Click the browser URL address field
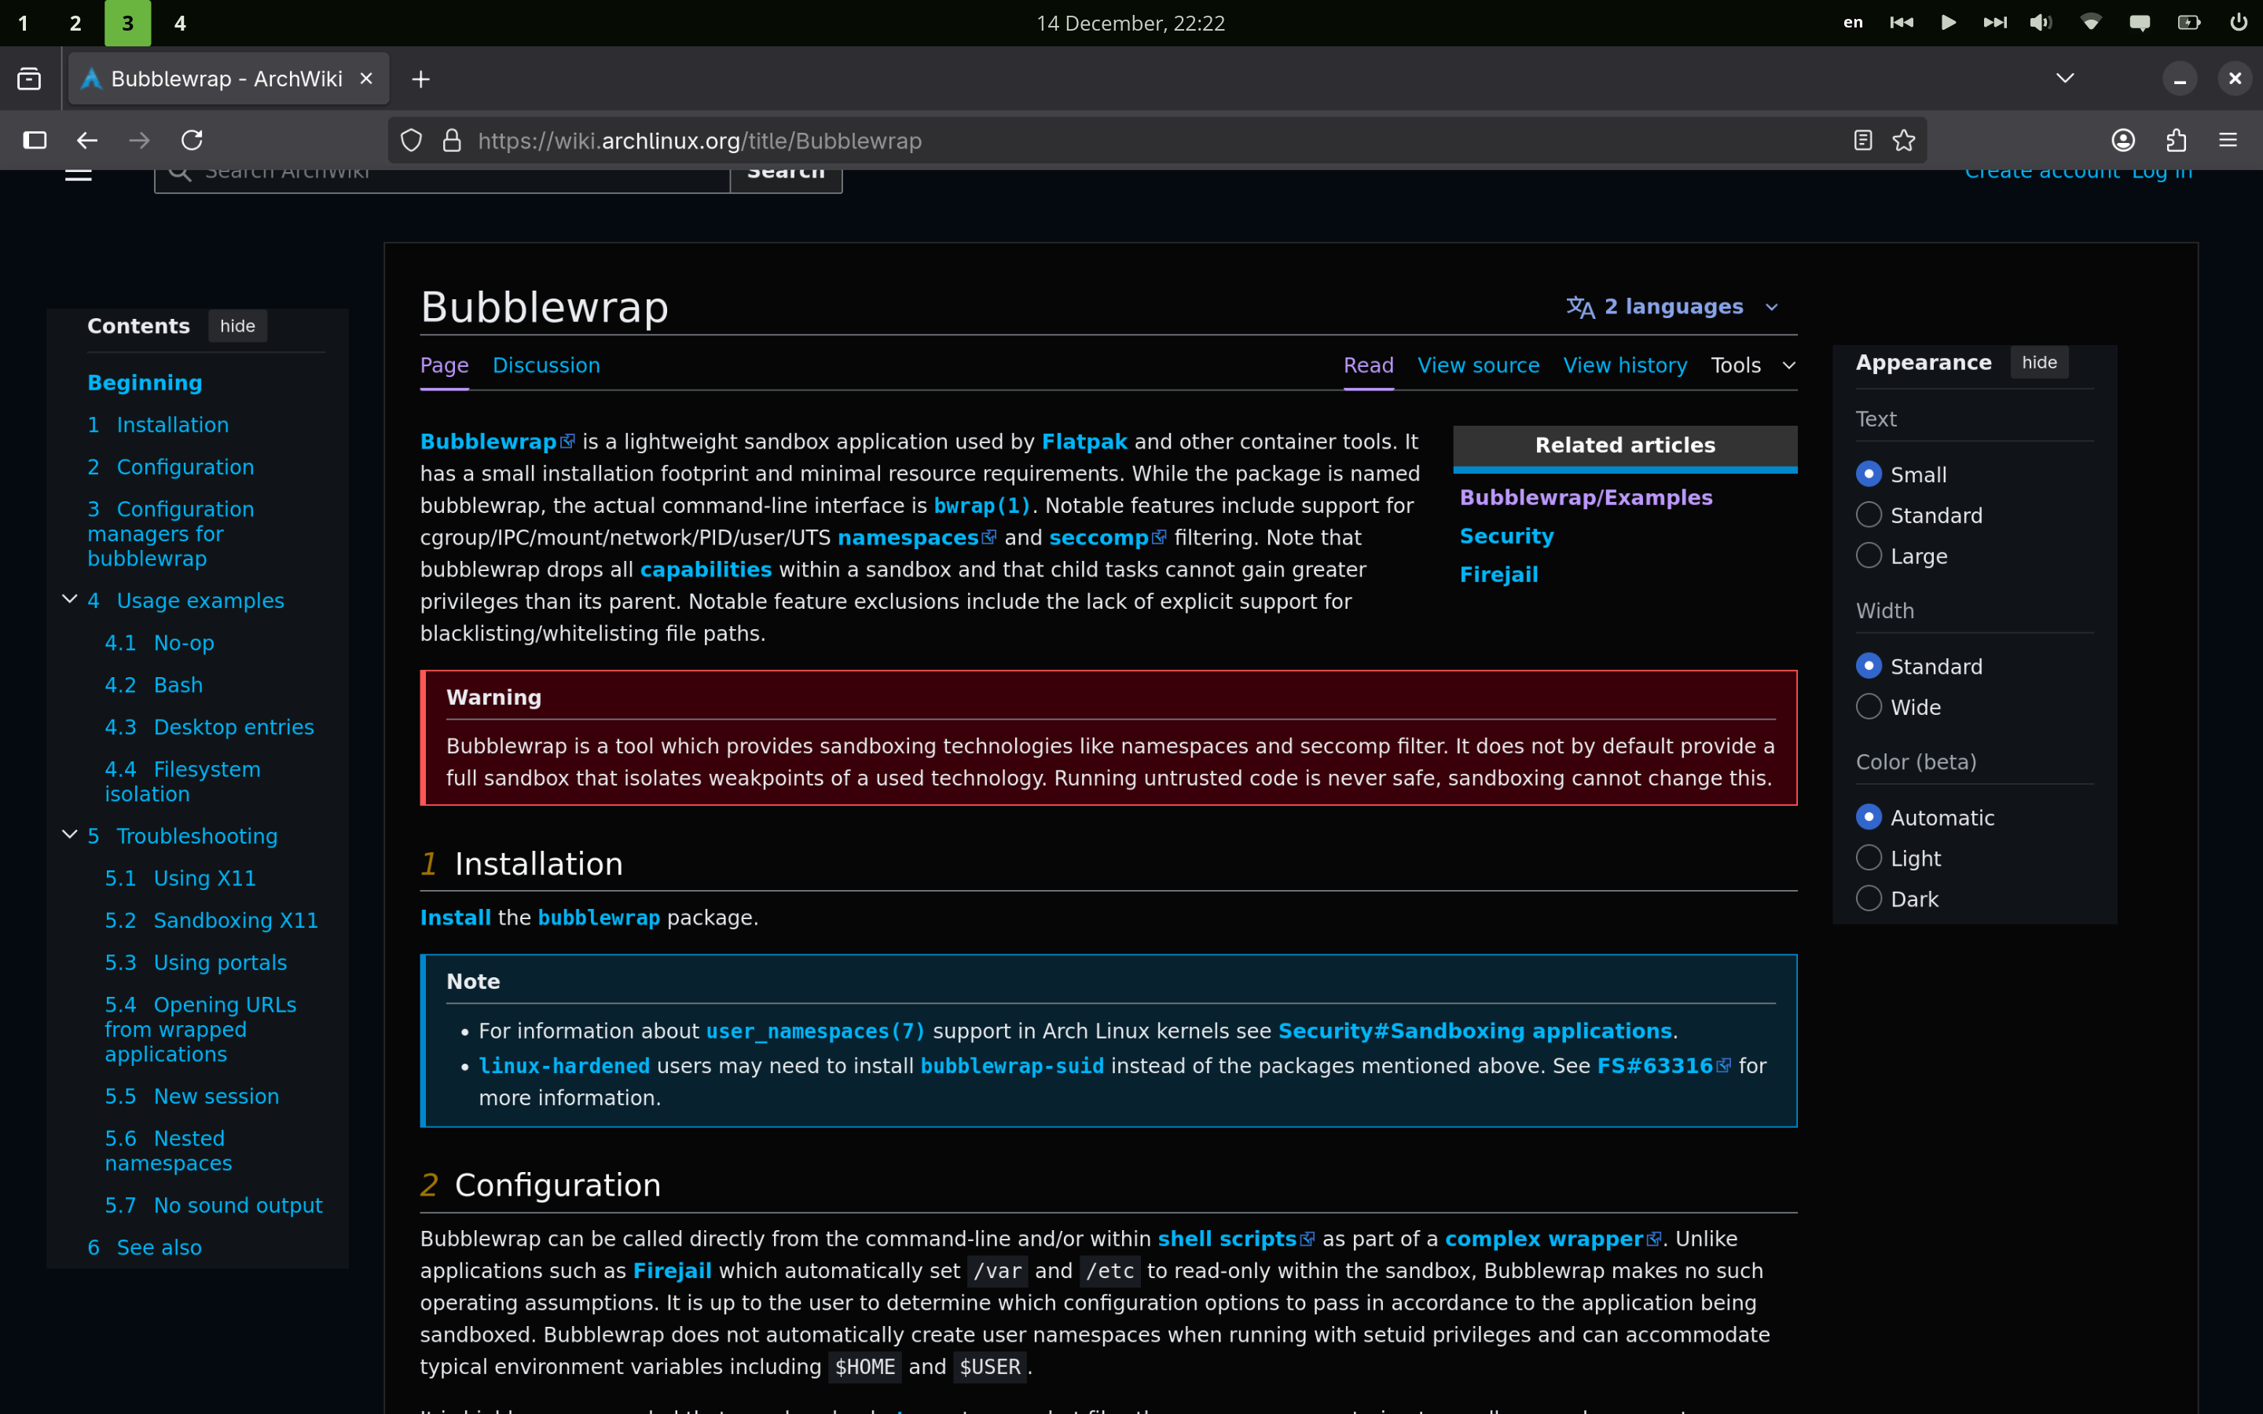 1122,141
